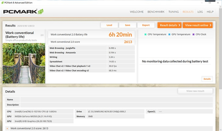
Task: Go to the TUNING tab
Action: (173, 12)
